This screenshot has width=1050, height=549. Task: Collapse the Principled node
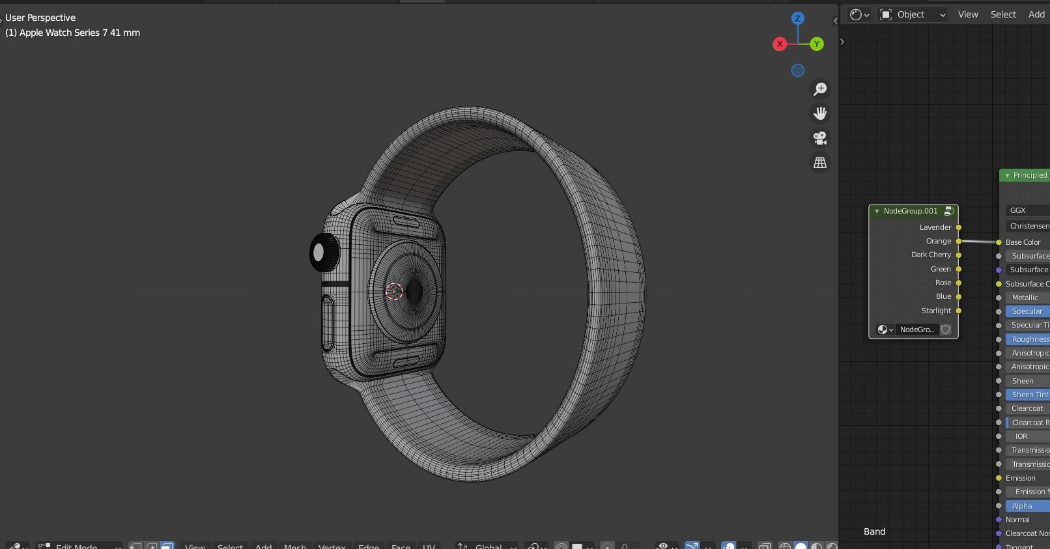coord(1007,175)
